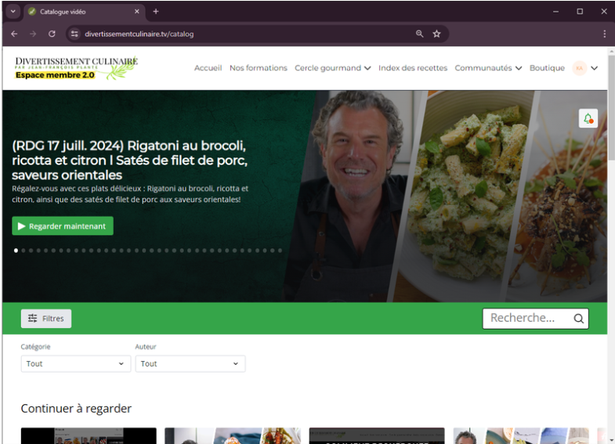Reload the page with the refresh icon
The image size is (615, 444).
click(52, 34)
